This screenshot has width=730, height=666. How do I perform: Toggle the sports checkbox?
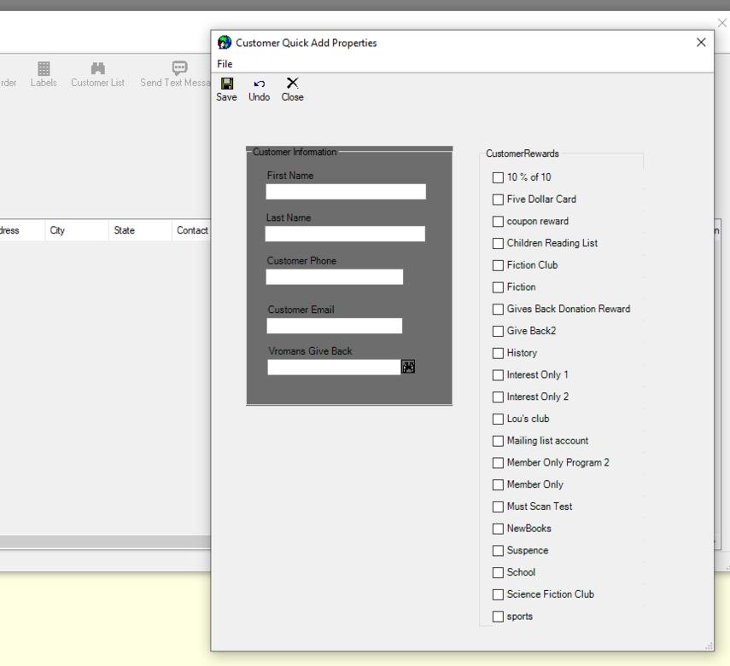498,617
